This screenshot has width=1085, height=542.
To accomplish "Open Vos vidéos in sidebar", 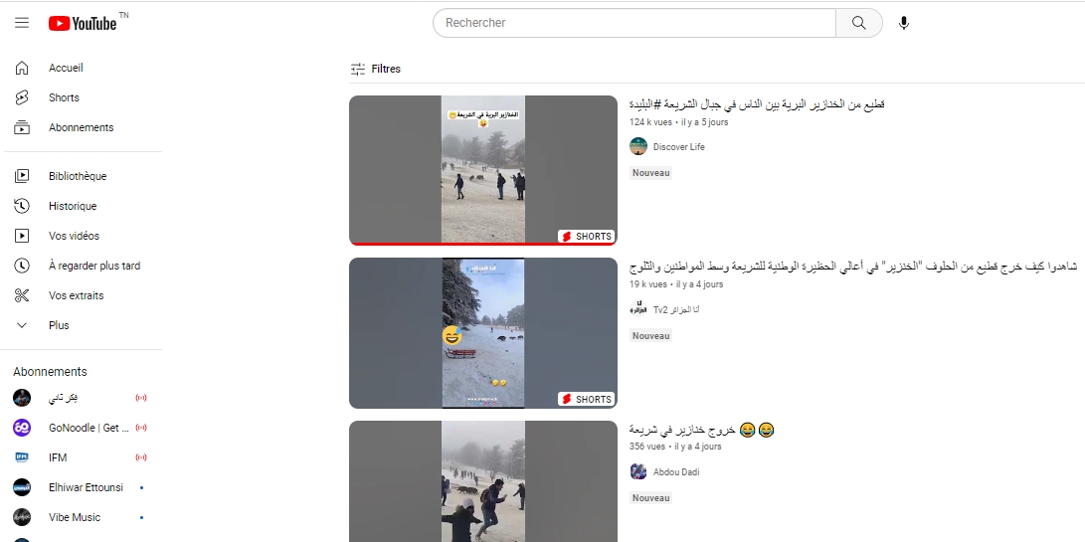I will pyautogui.click(x=83, y=236).
